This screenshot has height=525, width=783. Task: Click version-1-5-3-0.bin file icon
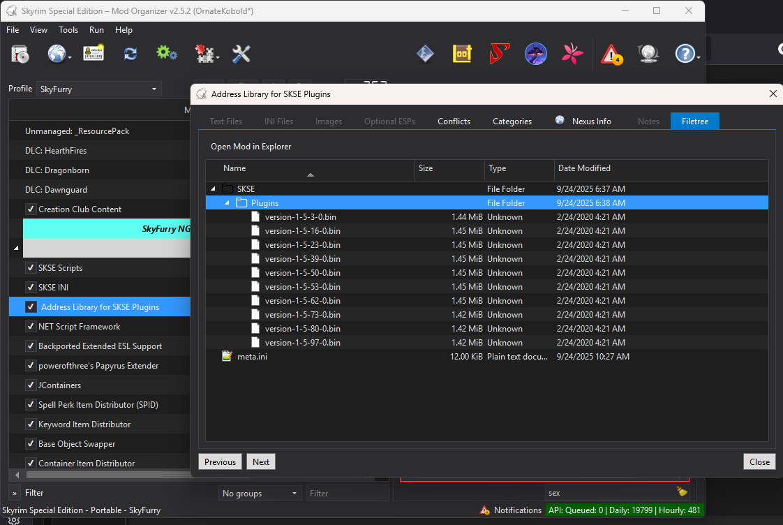(x=255, y=217)
